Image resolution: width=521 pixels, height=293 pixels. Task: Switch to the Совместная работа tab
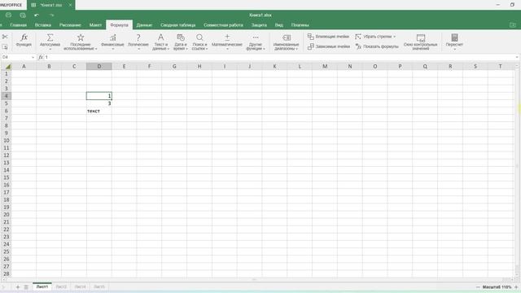tap(223, 25)
